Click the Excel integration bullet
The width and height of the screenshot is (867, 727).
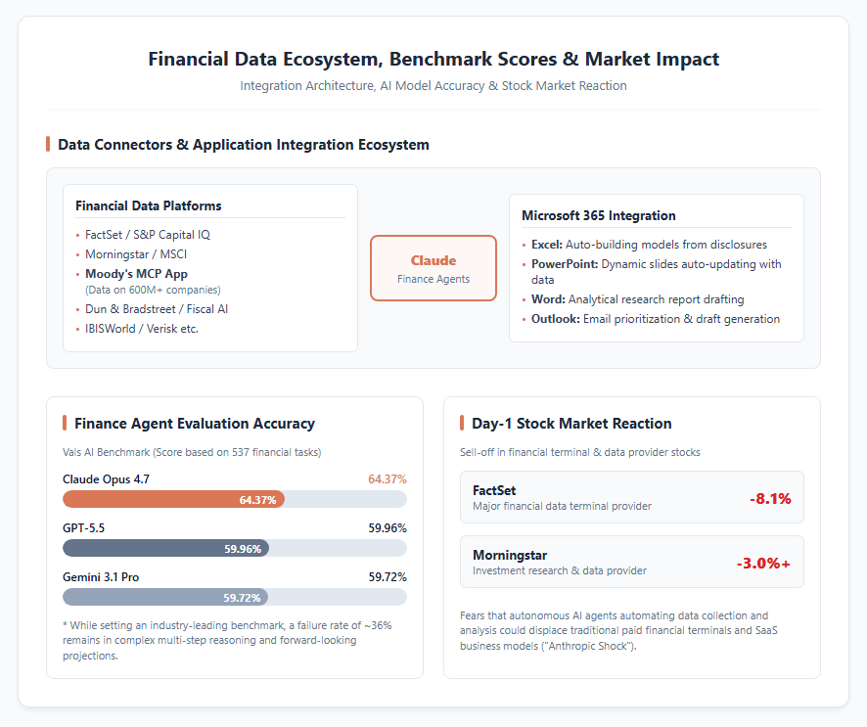coord(645,245)
